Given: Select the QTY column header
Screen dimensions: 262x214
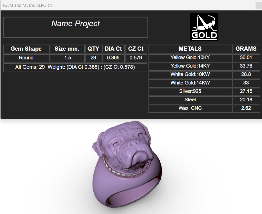Looking at the screenshot, I should 93,49.
